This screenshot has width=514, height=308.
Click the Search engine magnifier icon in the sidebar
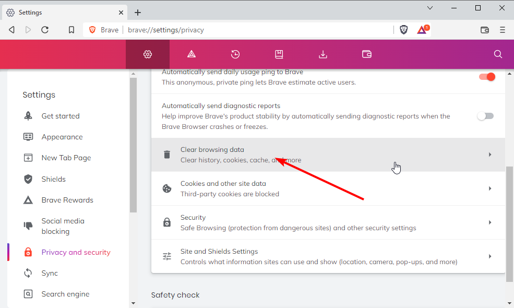coord(28,294)
